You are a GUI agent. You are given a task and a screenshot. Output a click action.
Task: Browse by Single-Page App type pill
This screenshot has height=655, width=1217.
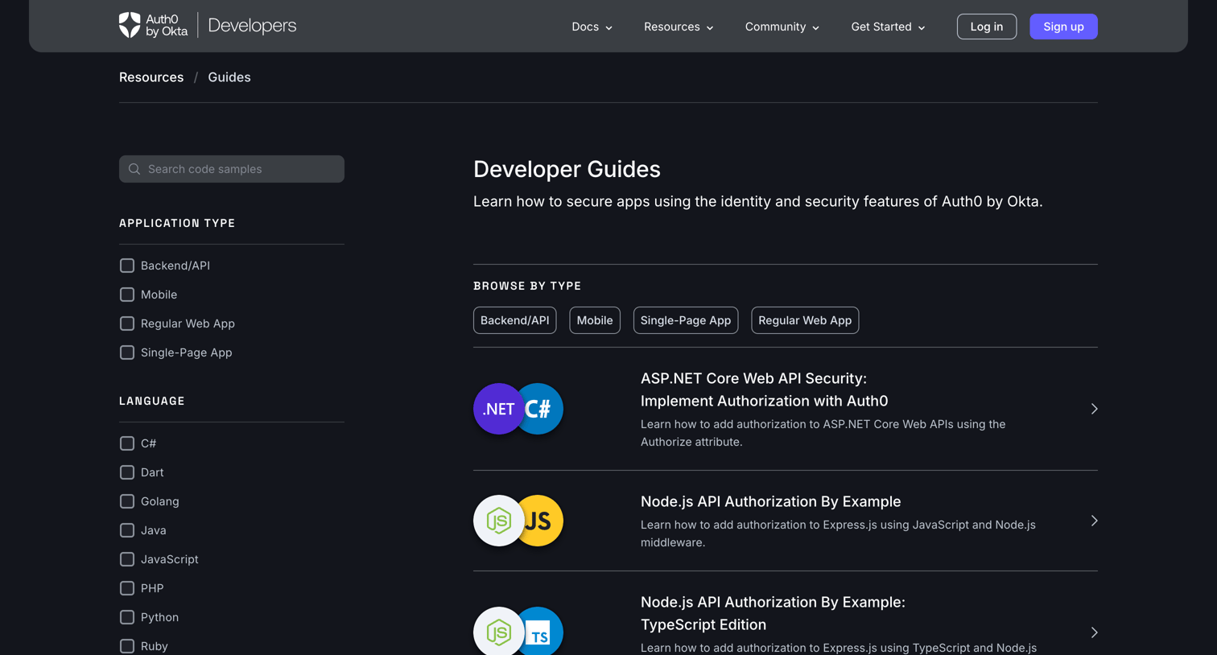coord(686,320)
